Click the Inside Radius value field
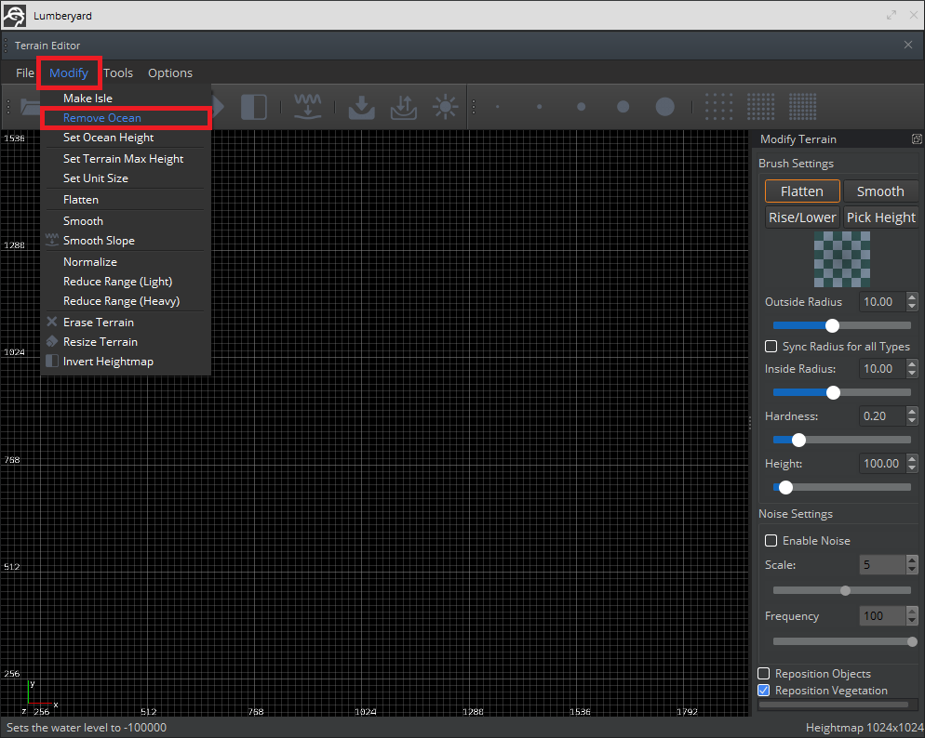The height and width of the screenshot is (738, 925). pos(882,369)
